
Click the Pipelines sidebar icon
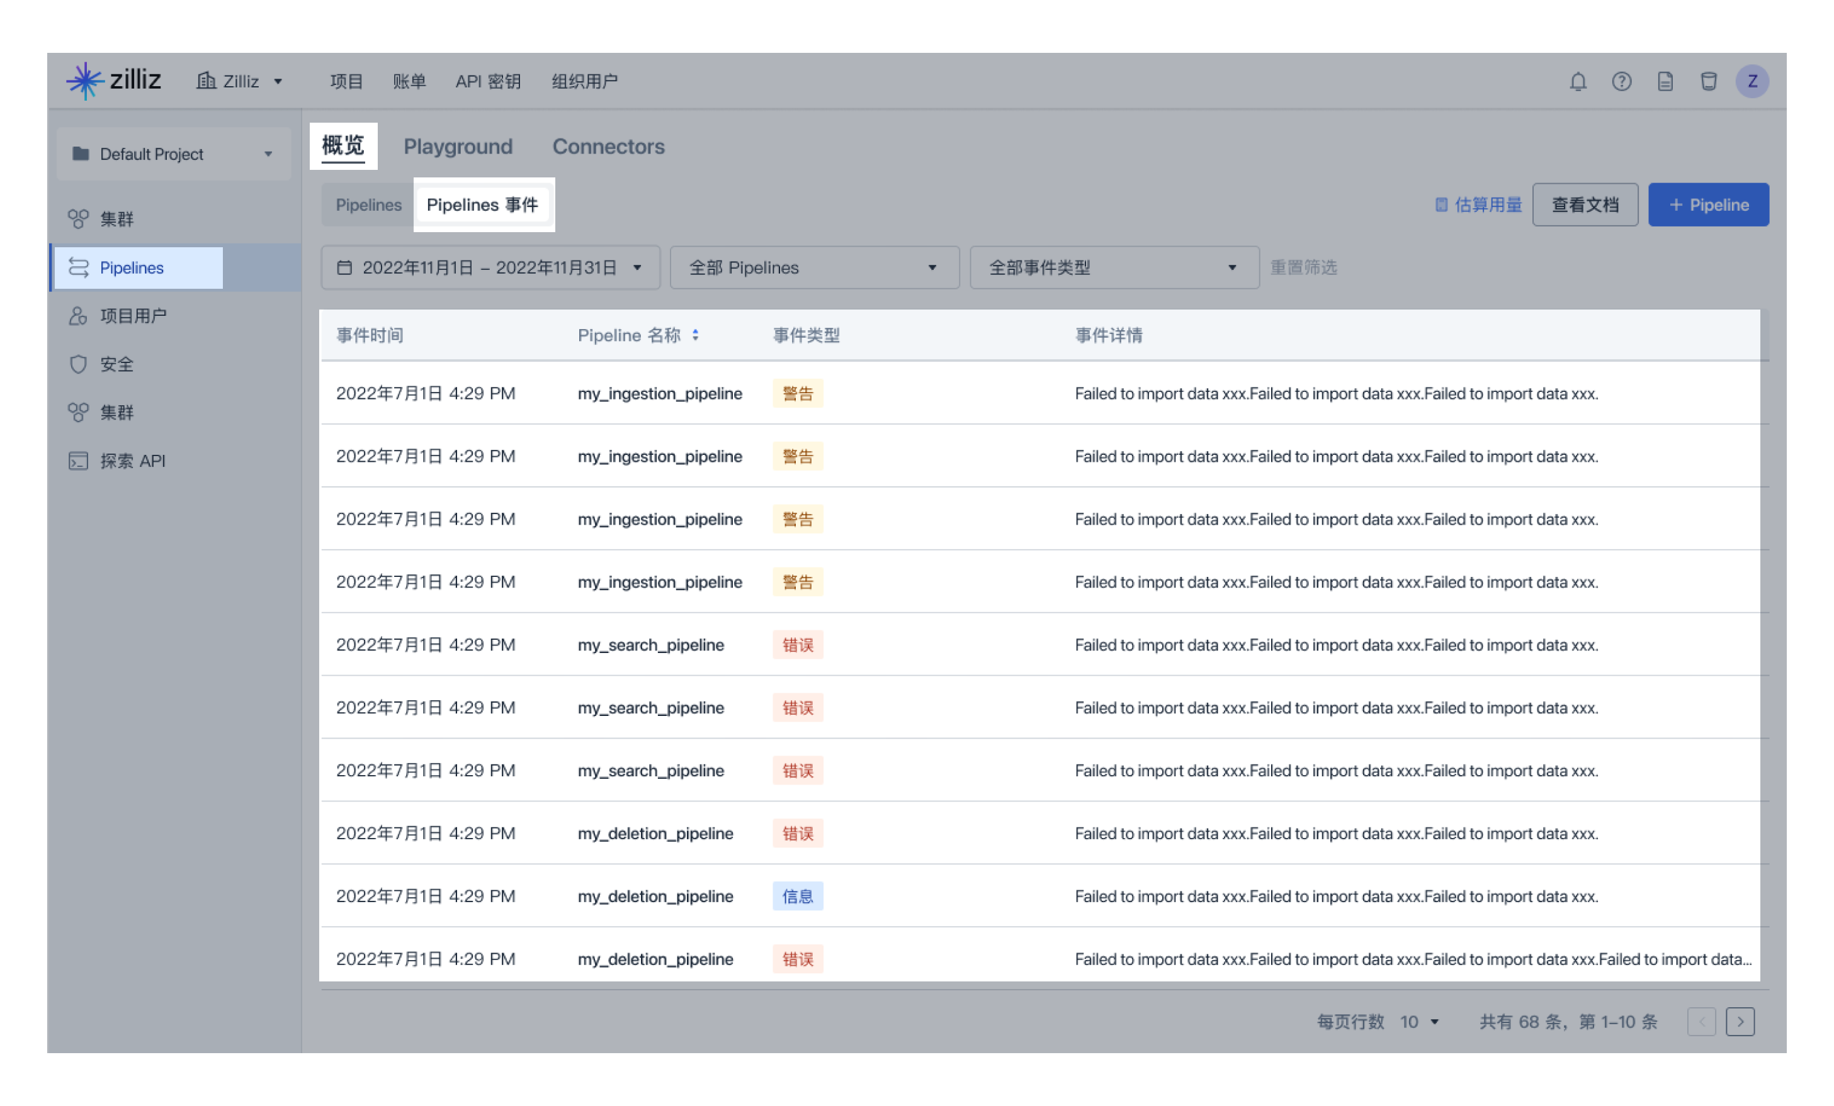78,267
